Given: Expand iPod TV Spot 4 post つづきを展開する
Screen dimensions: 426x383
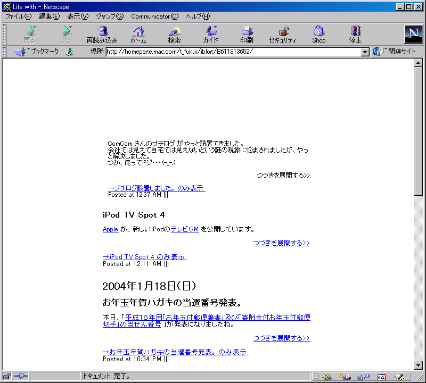Looking at the screenshot, I should tap(282, 243).
